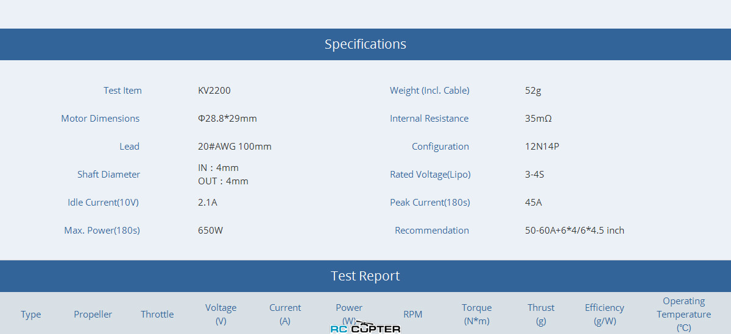Viewport: 731px width, 334px height.
Task: Click the Motor Dimensions label
Action: coord(101,119)
